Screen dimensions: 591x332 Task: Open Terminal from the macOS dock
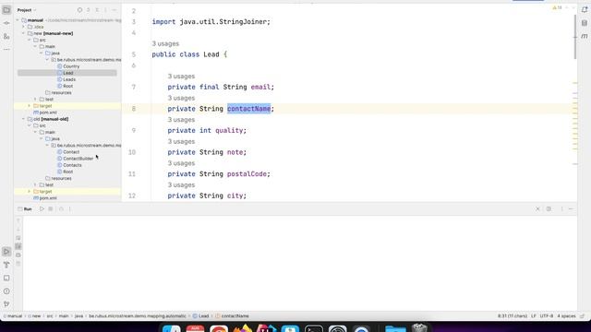tap(314, 328)
